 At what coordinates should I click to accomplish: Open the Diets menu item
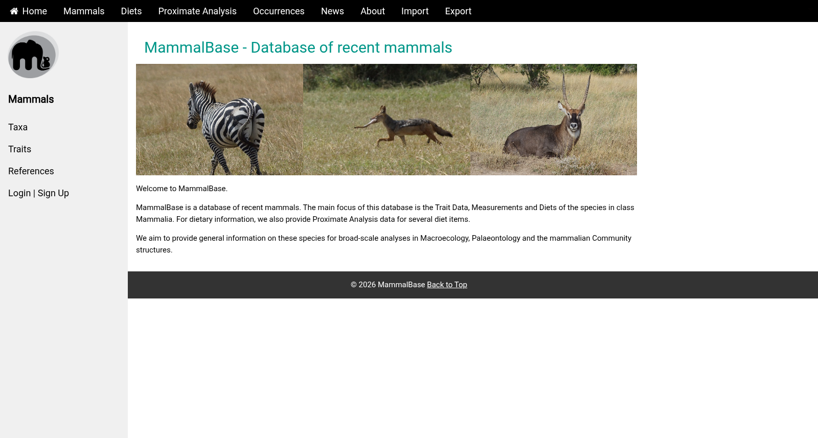131,11
